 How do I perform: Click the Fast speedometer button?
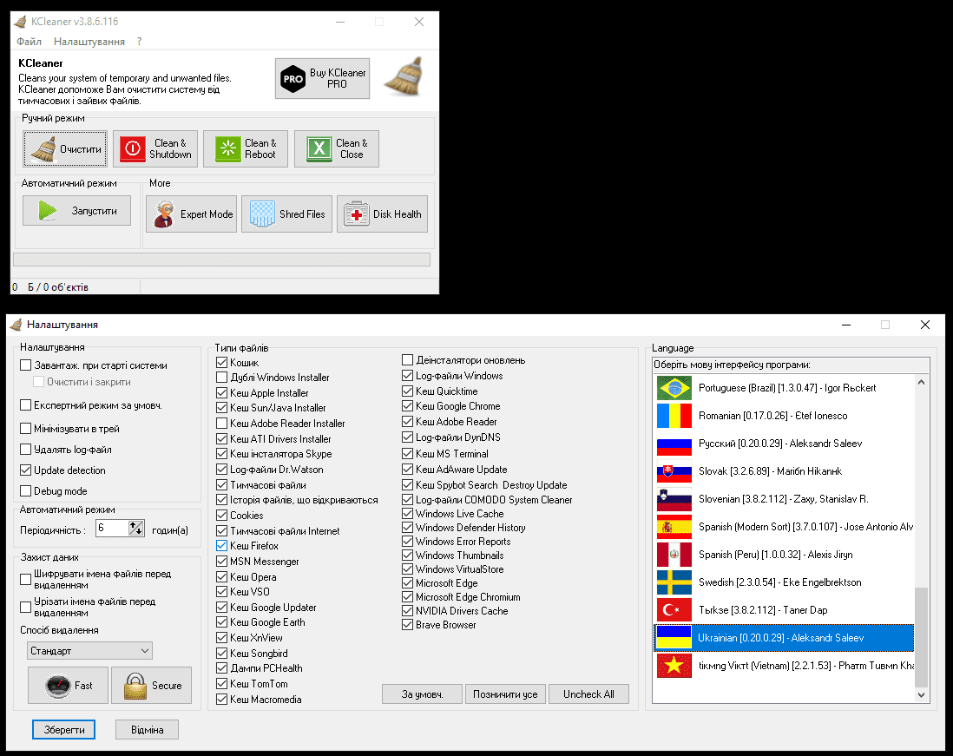pos(68,686)
